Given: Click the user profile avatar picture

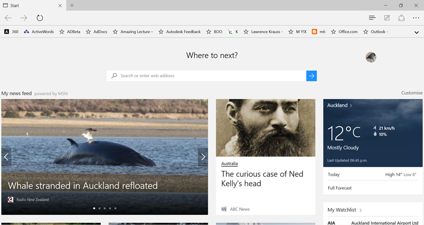Looking at the screenshot, I should pyautogui.click(x=371, y=57).
